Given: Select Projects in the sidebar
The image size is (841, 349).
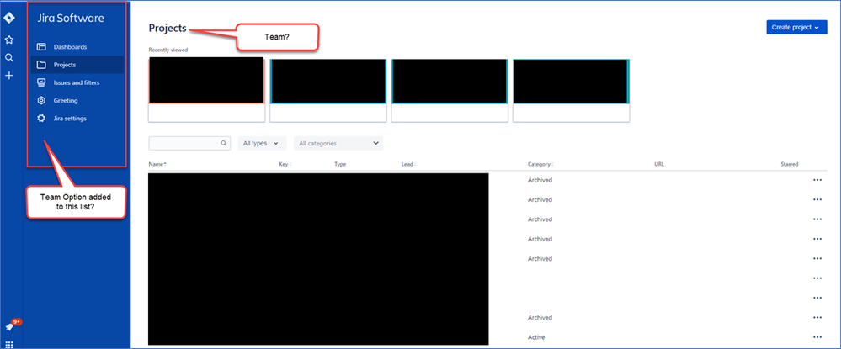Looking at the screenshot, I should click(77, 65).
